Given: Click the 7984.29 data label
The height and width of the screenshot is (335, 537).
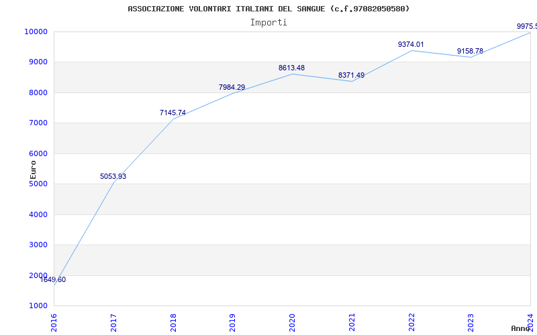Looking at the screenshot, I should [232, 87].
